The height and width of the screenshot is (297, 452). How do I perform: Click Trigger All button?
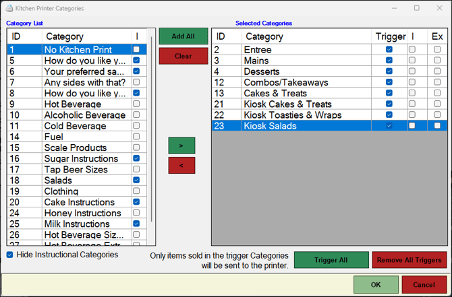(x=331, y=260)
